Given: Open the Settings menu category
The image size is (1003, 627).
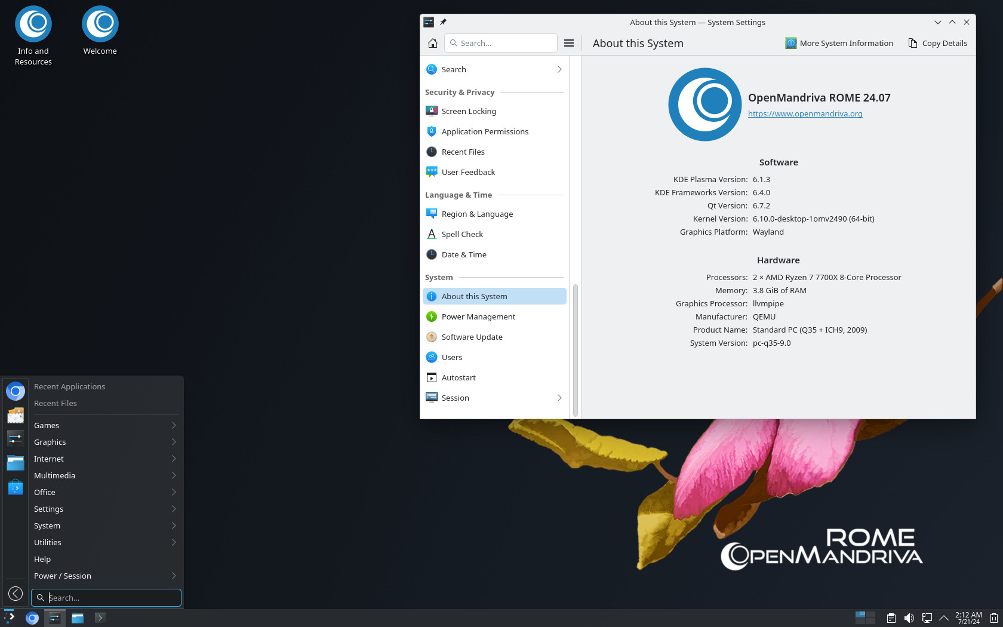Looking at the screenshot, I should coord(105,509).
